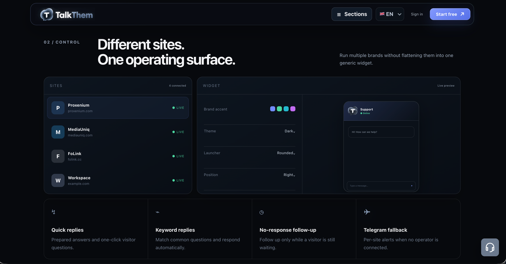Click the send arrow in widget preview

coord(412,186)
